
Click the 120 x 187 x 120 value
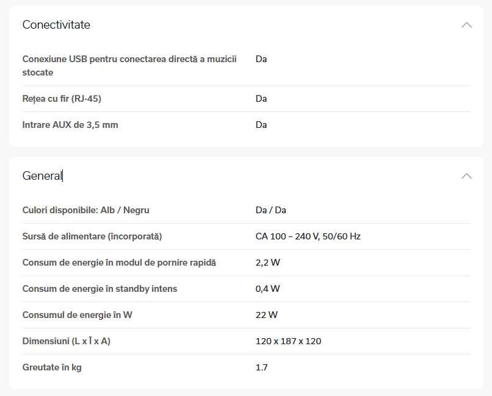pos(288,341)
